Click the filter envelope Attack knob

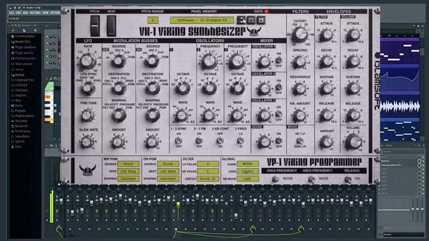[326, 35]
